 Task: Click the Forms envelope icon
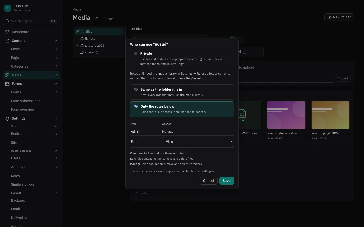point(7,84)
